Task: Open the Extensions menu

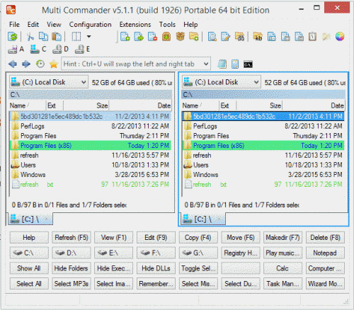Action: pyautogui.click(x=135, y=25)
